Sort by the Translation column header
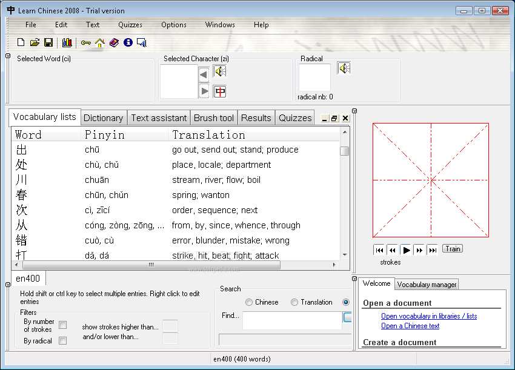515x370 pixels. pos(253,134)
